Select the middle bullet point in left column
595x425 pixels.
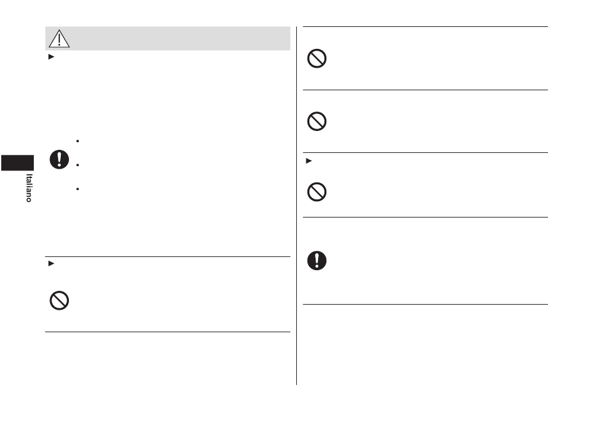(x=78, y=165)
